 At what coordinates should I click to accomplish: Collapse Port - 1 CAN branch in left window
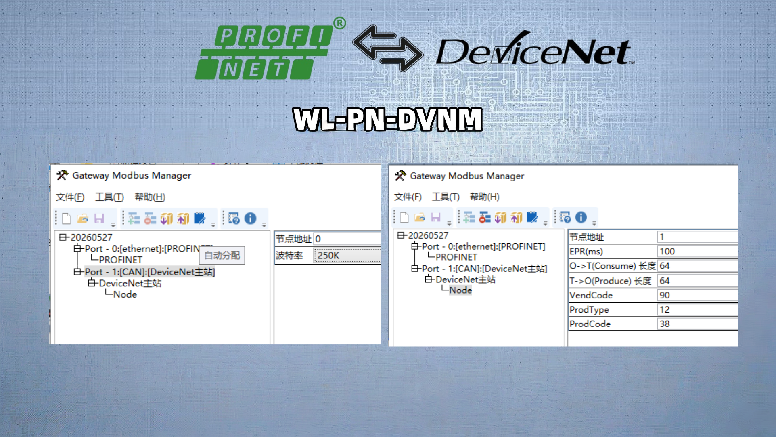[x=77, y=272]
